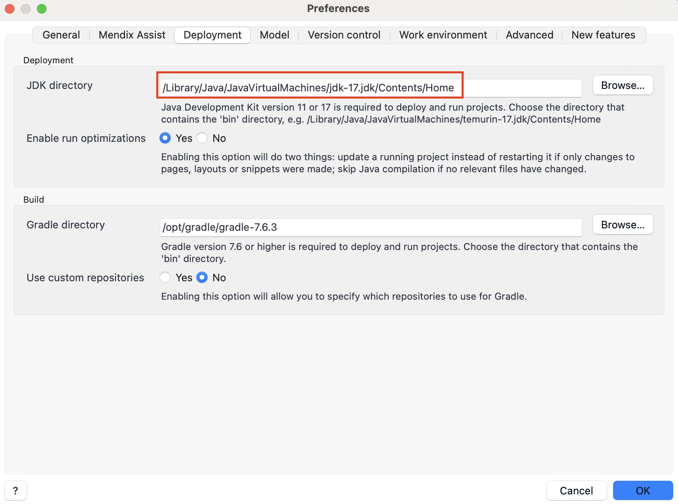Open the Mendix Assist tab

[132, 35]
